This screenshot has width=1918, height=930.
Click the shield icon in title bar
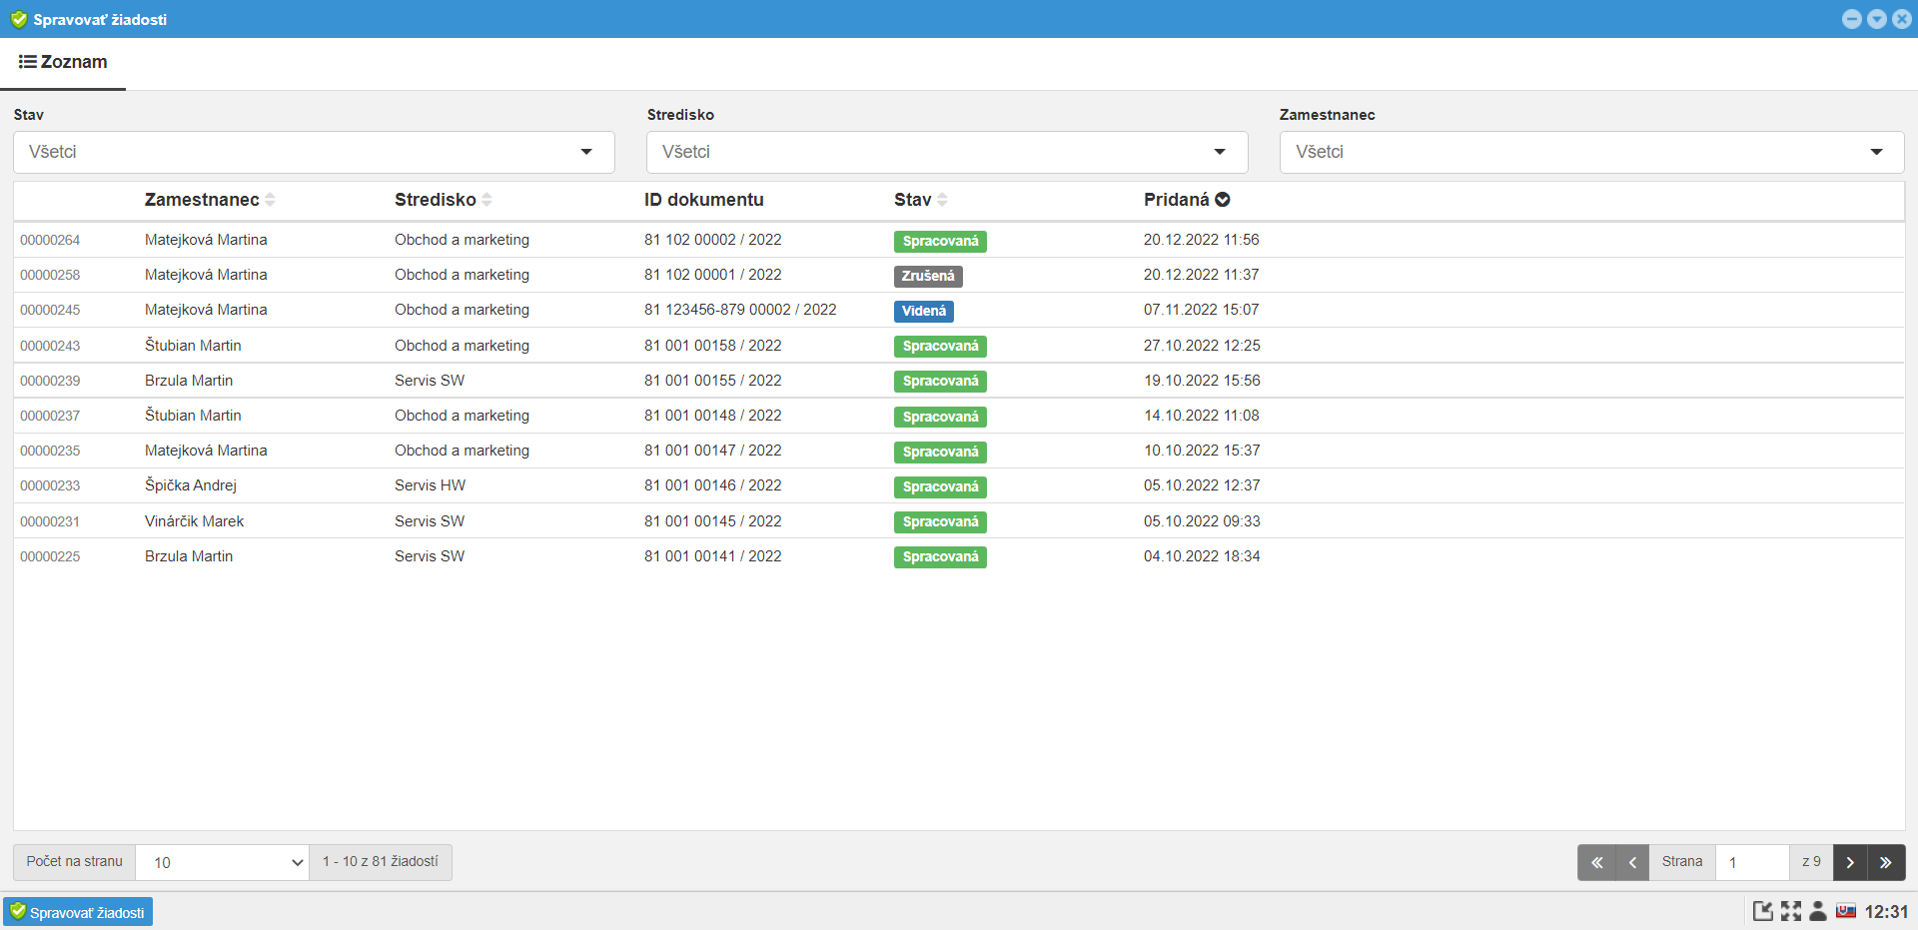tap(19, 19)
